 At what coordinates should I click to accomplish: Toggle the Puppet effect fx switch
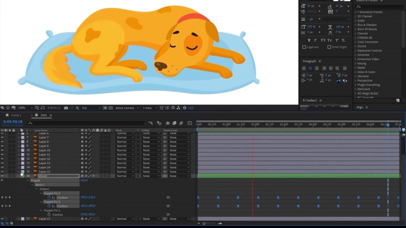click(x=2, y=180)
